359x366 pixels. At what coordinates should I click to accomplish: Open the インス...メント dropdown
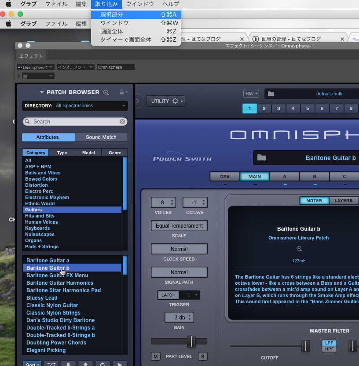pos(76,68)
